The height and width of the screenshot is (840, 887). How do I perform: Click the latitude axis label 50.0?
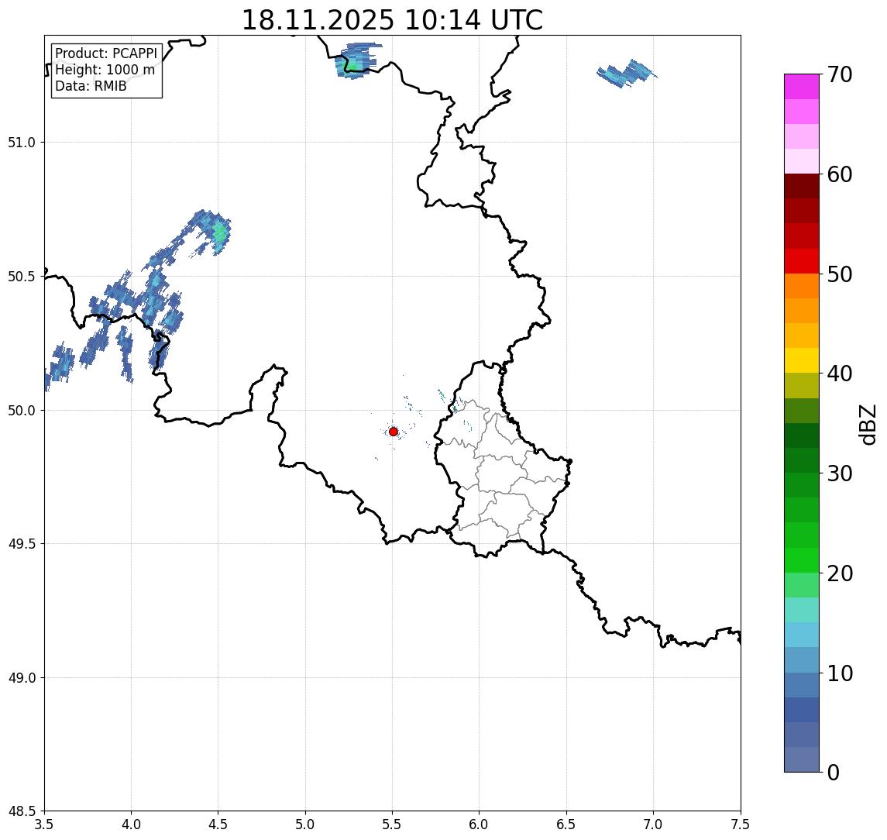coord(22,411)
